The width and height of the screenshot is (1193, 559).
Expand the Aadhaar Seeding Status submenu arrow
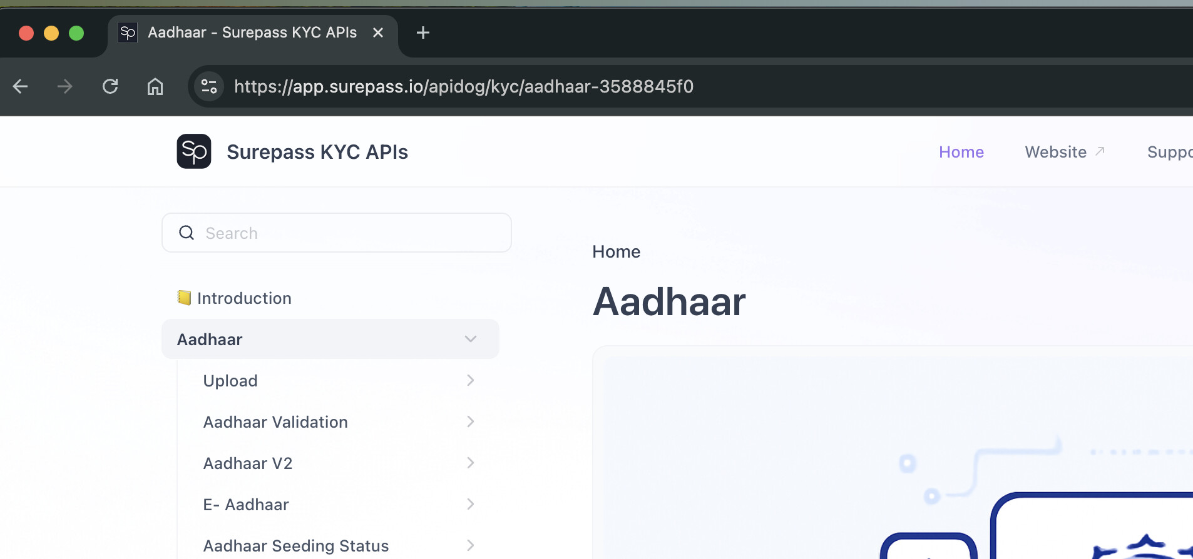pyautogui.click(x=471, y=545)
